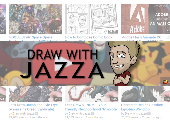Viewport: 170px width, 123px height.
Task: Open How to Compose Comic Book title link
Action: [x=88, y=37]
